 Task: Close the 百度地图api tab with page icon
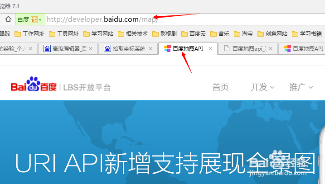click(271, 48)
